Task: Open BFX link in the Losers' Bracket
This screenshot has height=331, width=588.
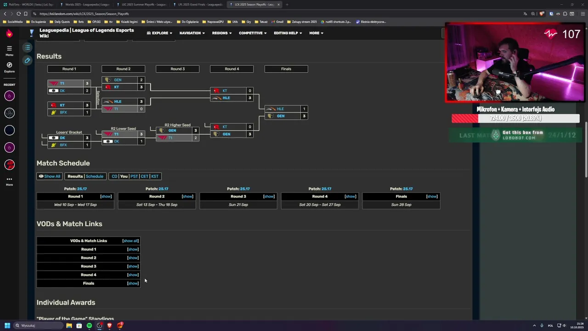Action: pos(63,145)
